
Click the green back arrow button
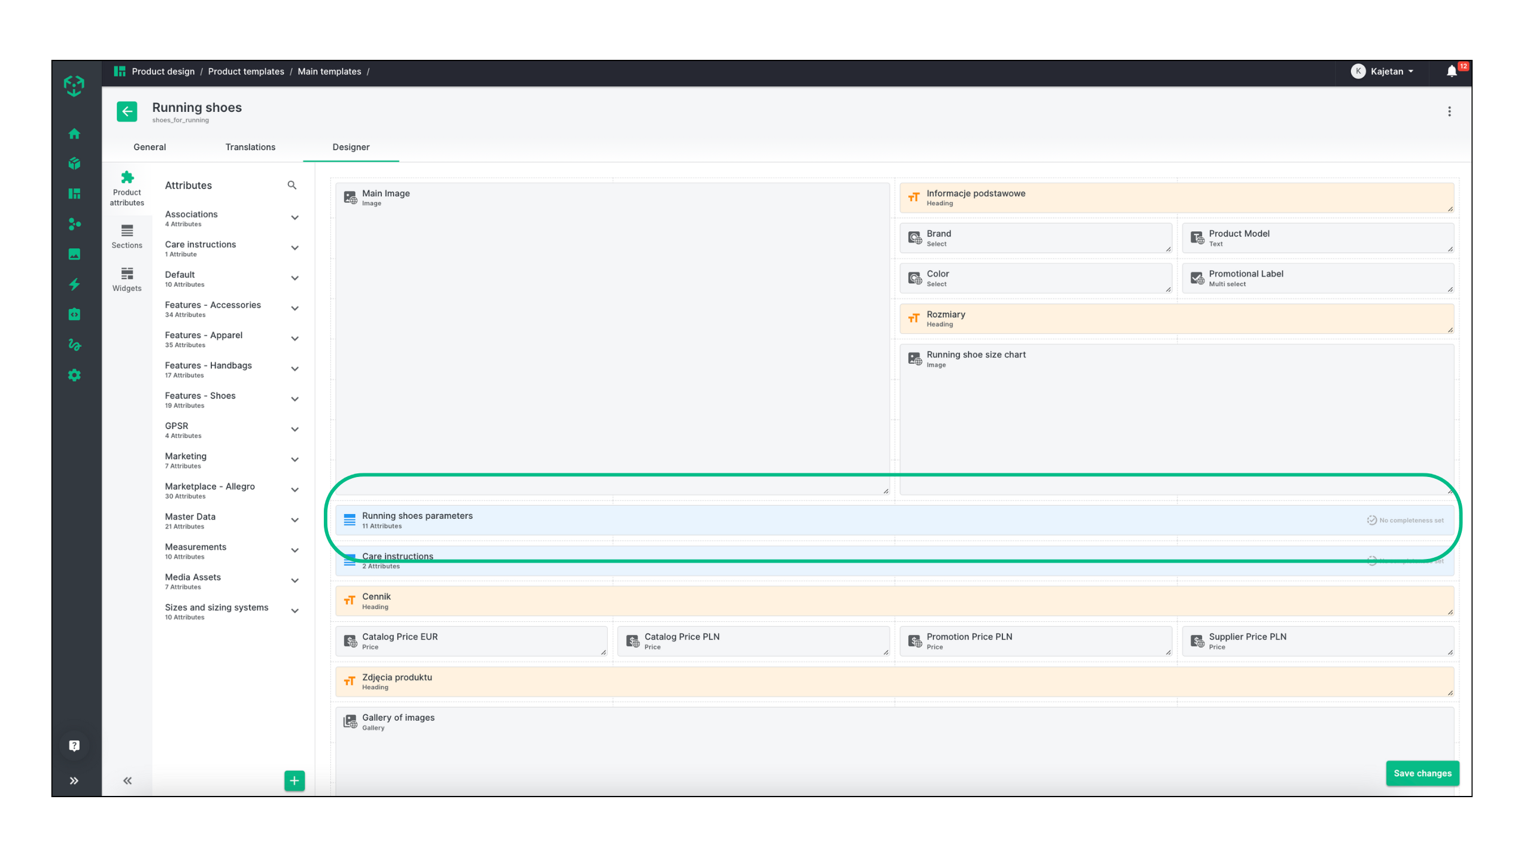(x=127, y=111)
